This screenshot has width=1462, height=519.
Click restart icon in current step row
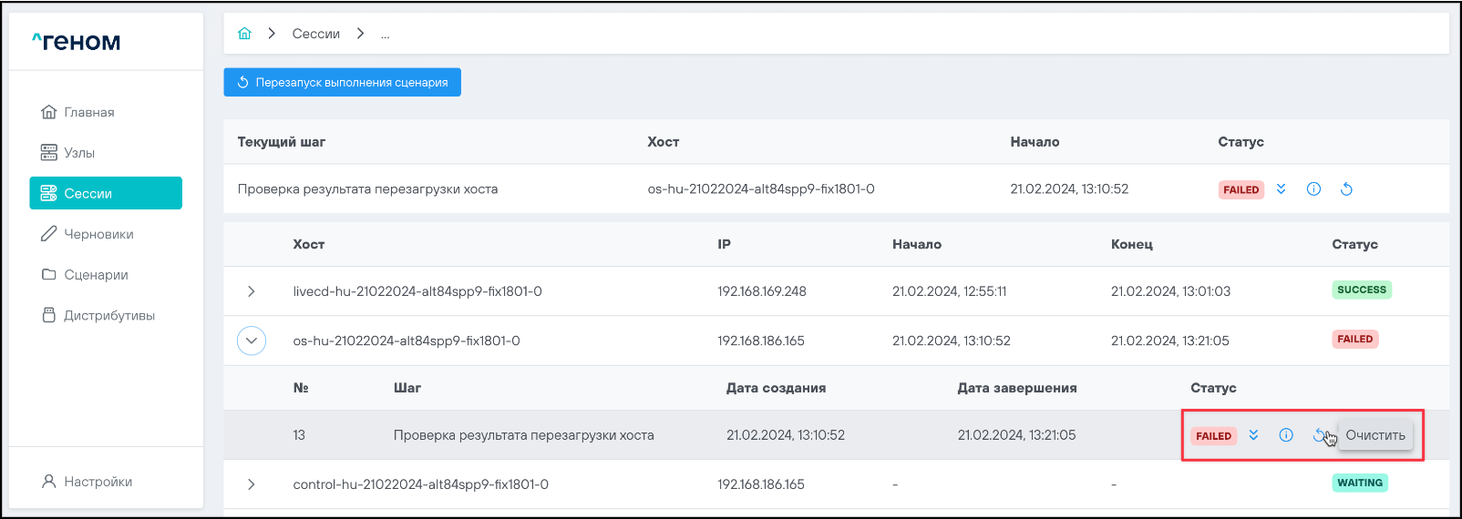tap(1346, 189)
